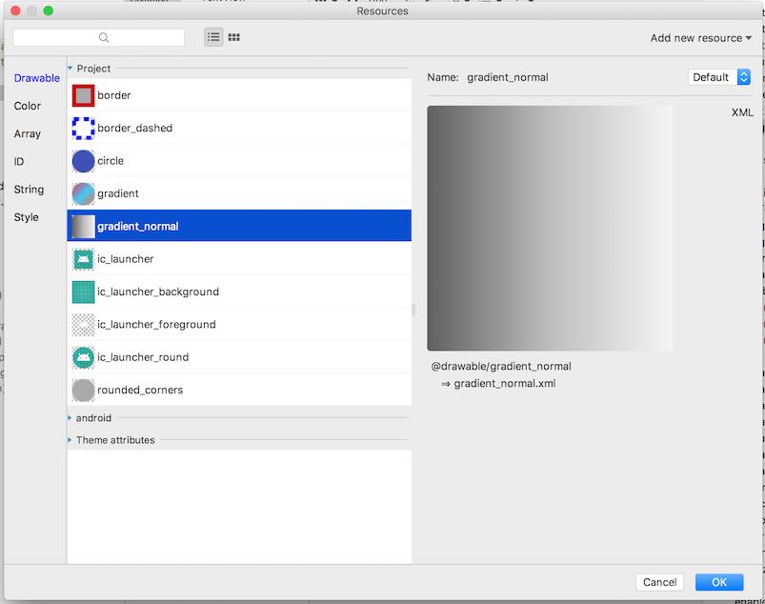The image size is (765, 604).
Task: Open the ID resource category
Action: [18, 162]
